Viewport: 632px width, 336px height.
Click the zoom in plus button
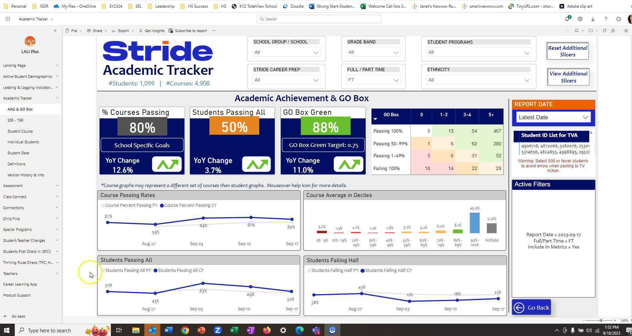[615, 320]
